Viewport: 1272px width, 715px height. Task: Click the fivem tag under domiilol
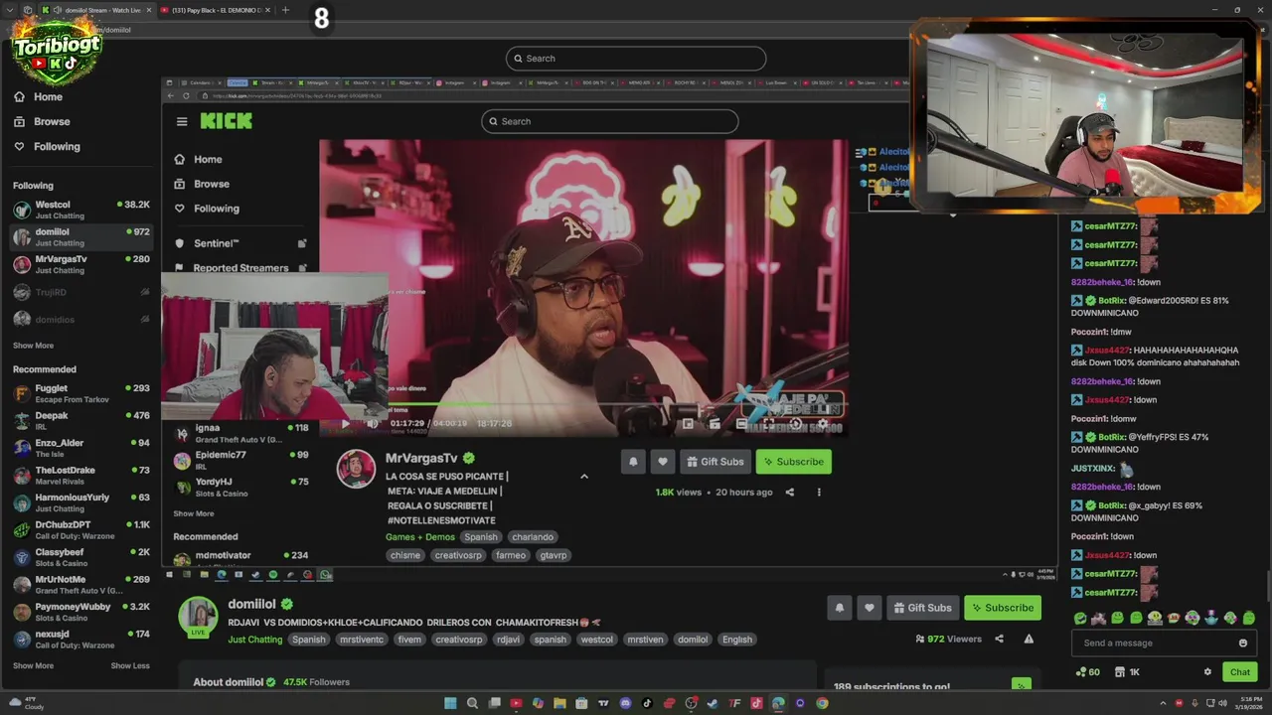pos(409,640)
